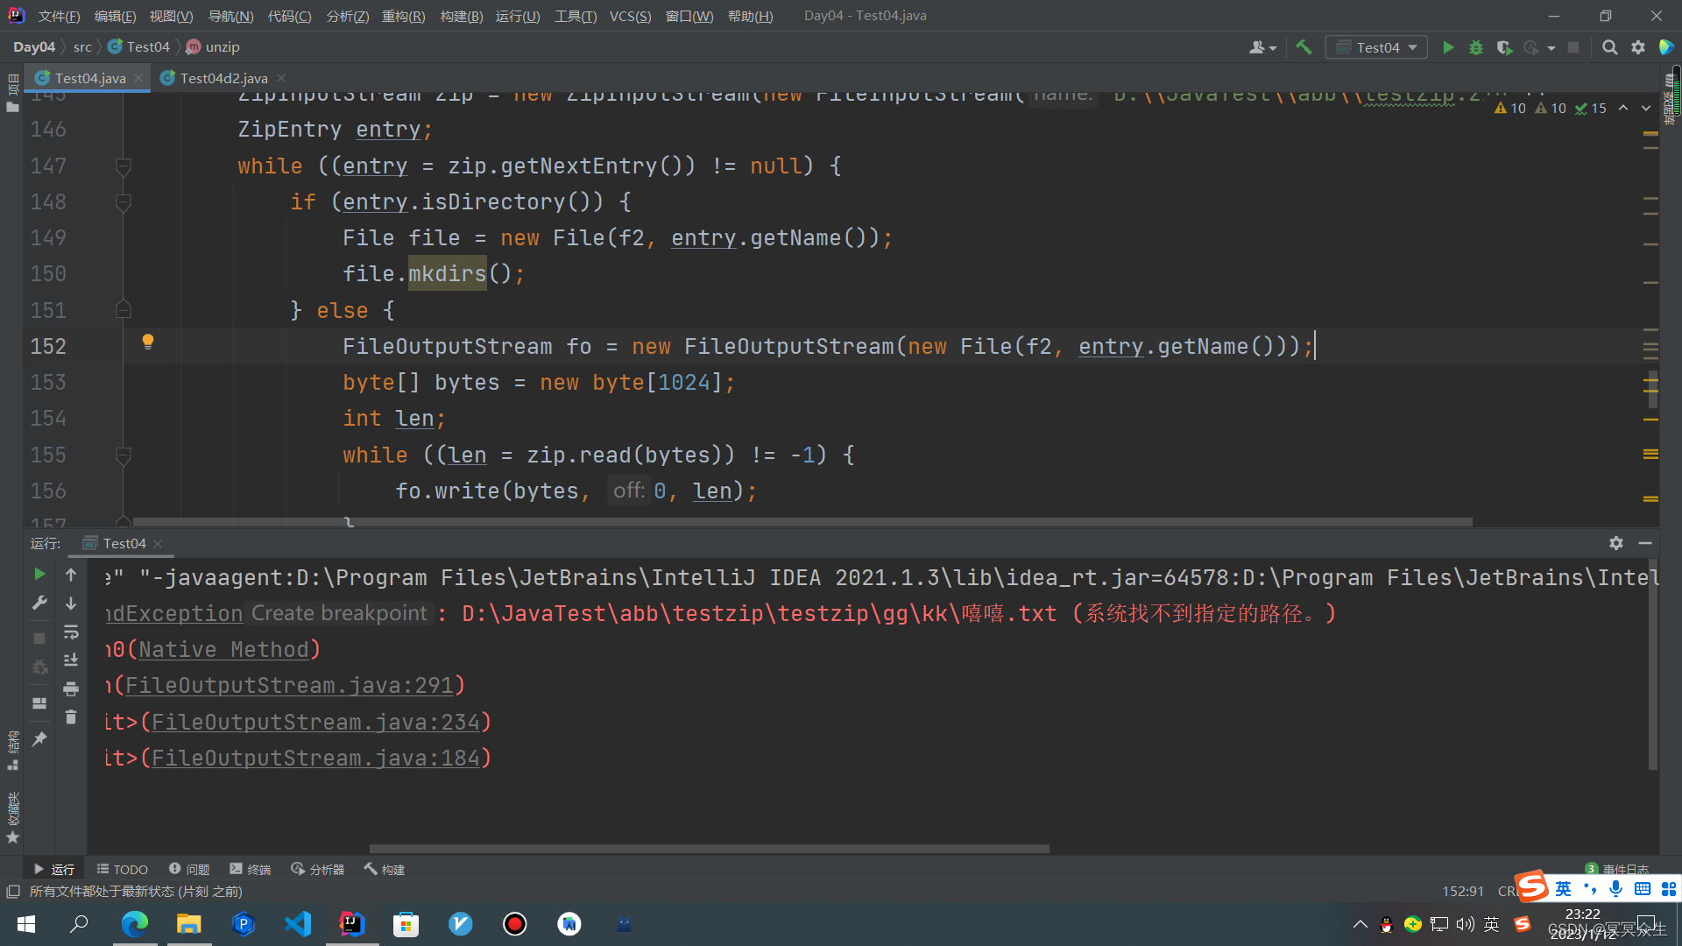Open FileOutputStream.java:291 stack link
The height and width of the screenshot is (946, 1682).
[x=289, y=685]
